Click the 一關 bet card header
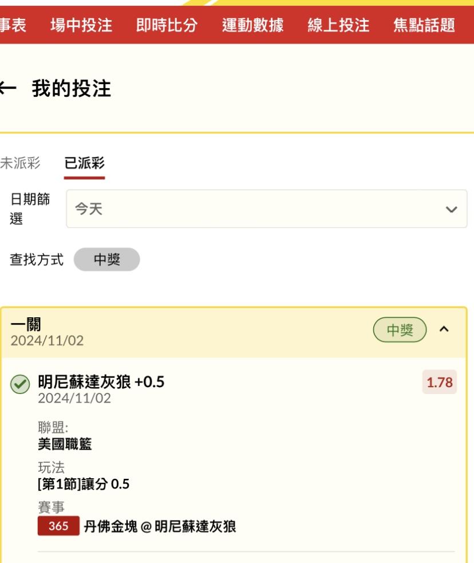The width and height of the screenshot is (474, 563). point(172,332)
